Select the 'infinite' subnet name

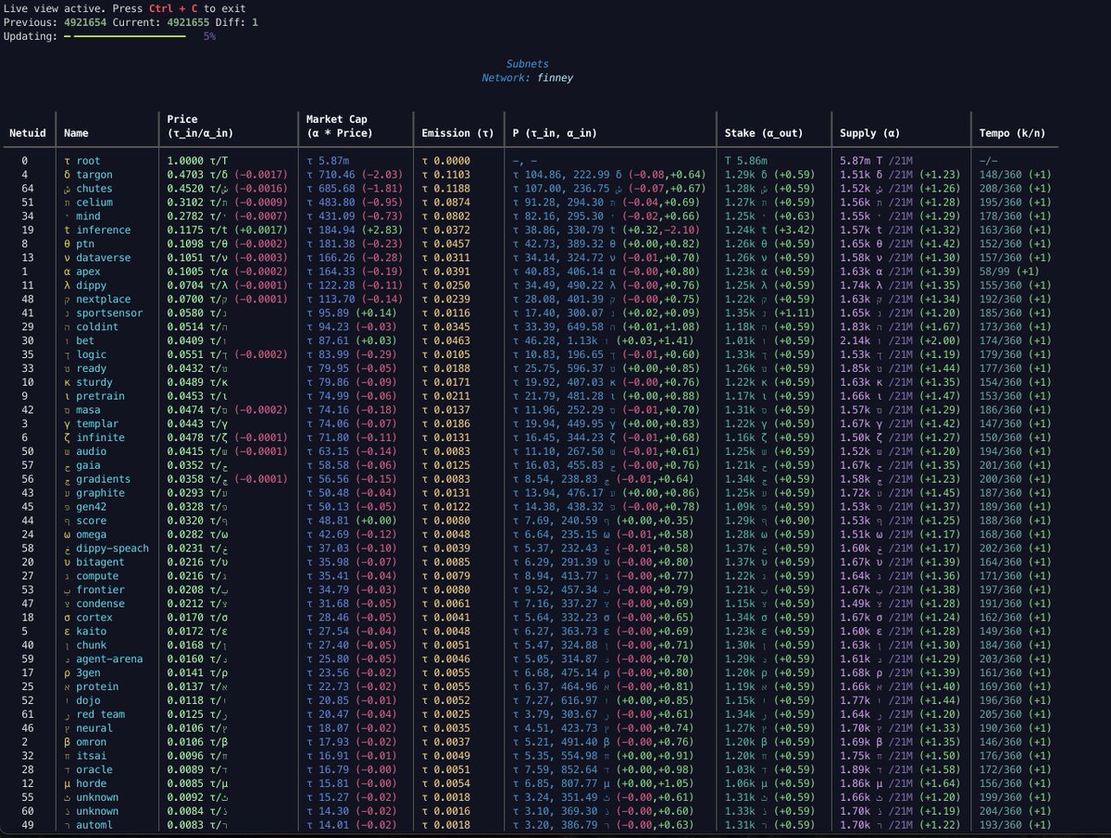coord(101,437)
